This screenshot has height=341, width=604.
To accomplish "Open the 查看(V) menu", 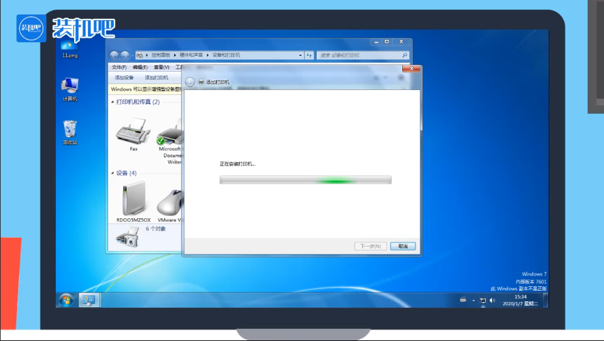I will [x=162, y=67].
